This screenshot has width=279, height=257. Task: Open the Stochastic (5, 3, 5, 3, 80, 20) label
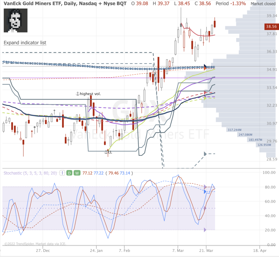click(30, 173)
